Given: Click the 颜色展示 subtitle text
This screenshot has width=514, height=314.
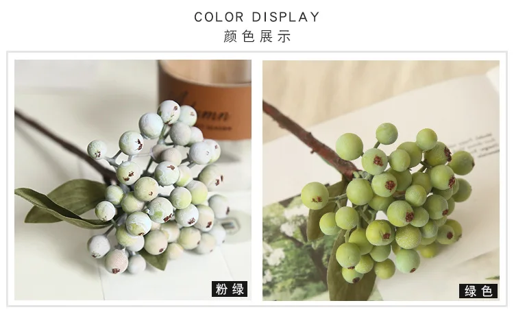Looking at the screenshot, I should pyautogui.click(x=257, y=36).
